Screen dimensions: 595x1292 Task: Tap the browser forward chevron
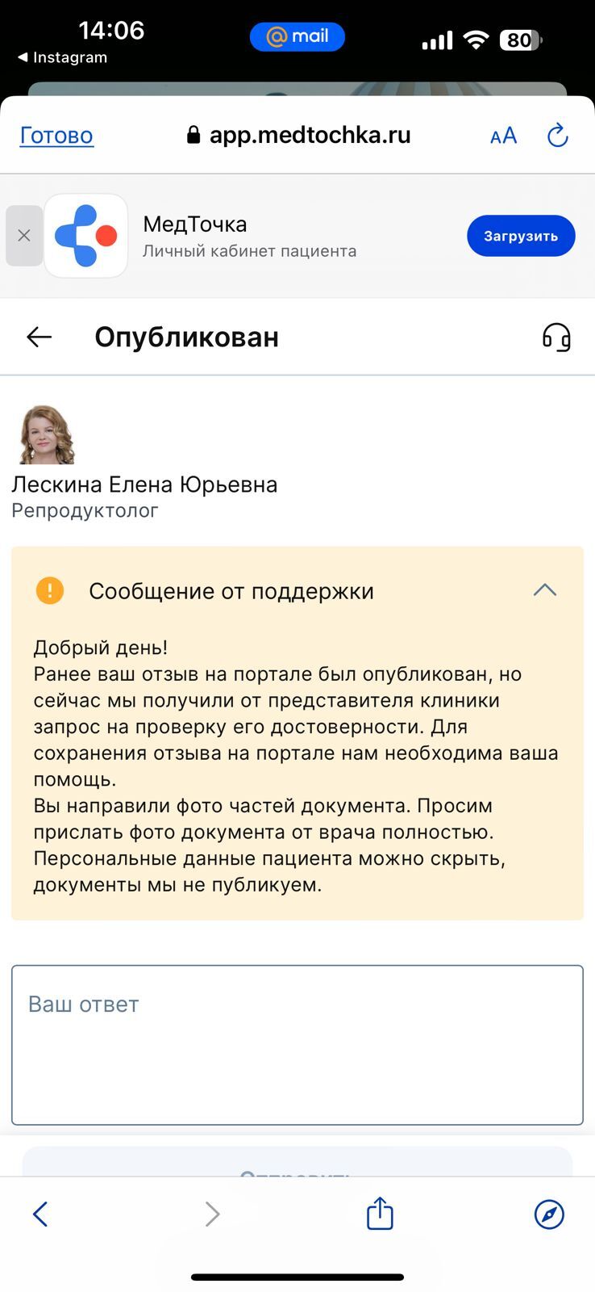(212, 1213)
